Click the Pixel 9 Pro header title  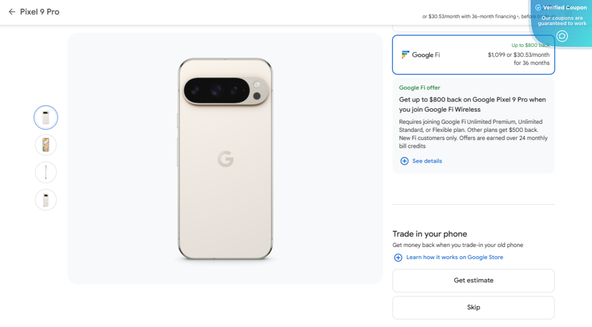pyautogui.click(x=39, y=12)
